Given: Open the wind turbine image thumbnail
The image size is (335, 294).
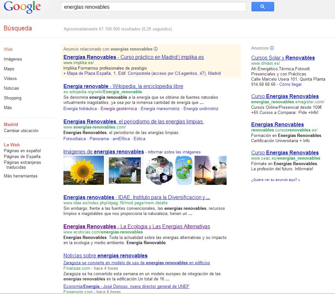Looking at the screenshot, I should [x=210, y=170].
